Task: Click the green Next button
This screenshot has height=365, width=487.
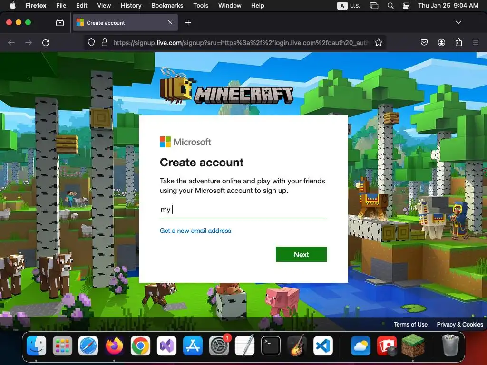Action: pos(301,254)
